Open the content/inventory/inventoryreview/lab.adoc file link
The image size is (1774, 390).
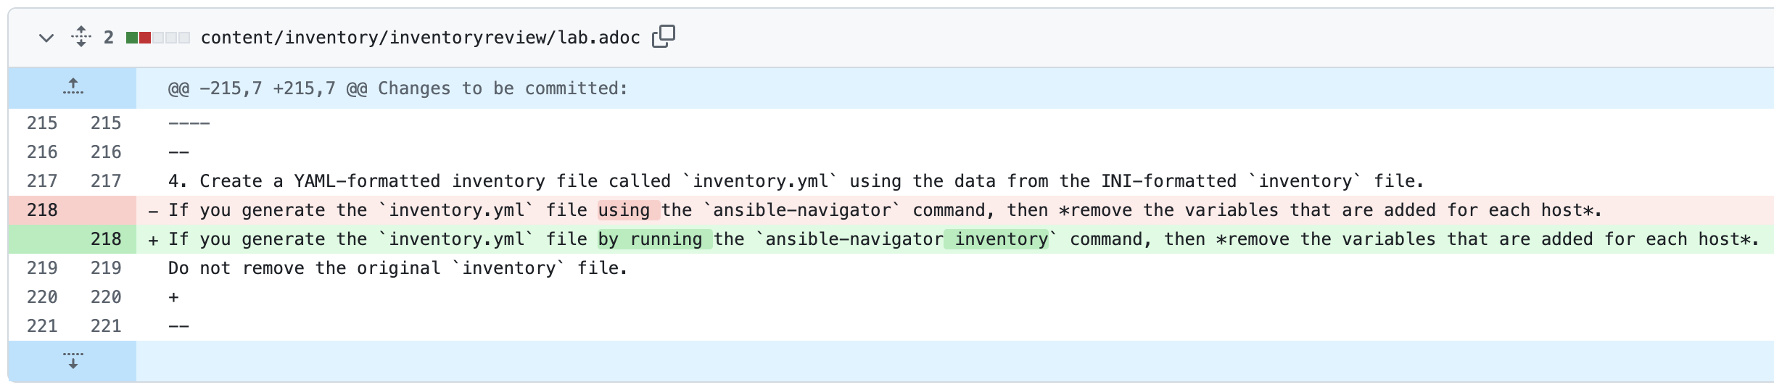[x=420, y=38]
